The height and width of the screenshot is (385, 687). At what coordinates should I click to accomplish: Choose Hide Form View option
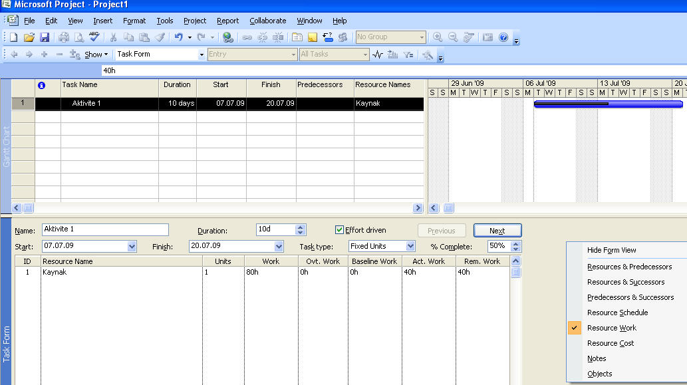611,250
